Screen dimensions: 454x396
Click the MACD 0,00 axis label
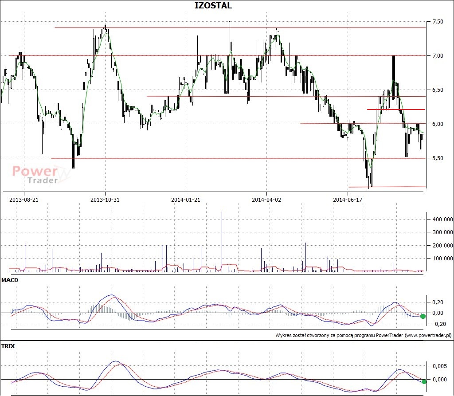pos(438,313)
